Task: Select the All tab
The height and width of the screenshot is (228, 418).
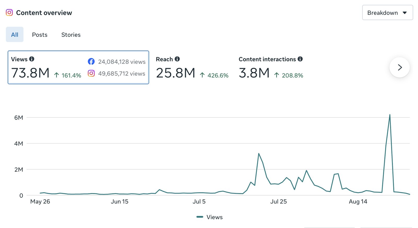Action: point(15,34)
